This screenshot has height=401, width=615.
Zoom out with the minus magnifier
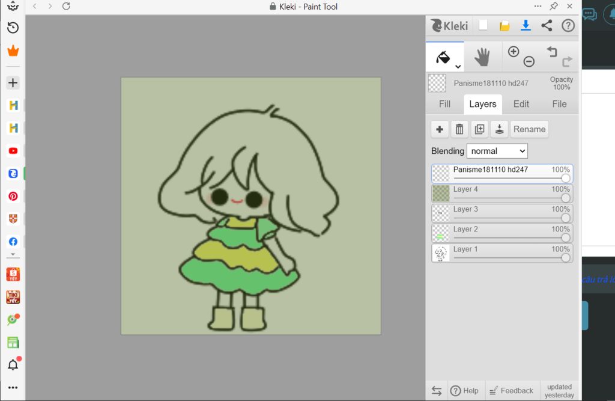tap(529, 61)
